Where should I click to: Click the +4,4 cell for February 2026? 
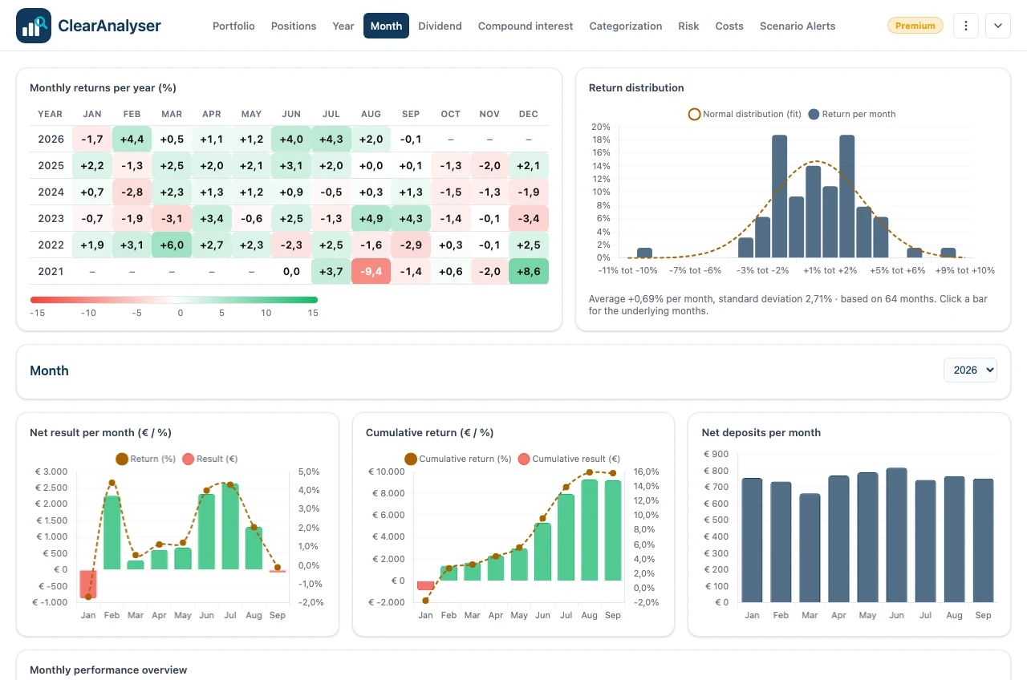[132, 139]
